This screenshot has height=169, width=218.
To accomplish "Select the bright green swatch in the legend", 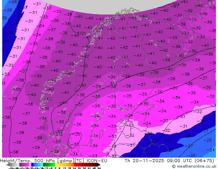I will coord(54,165).
